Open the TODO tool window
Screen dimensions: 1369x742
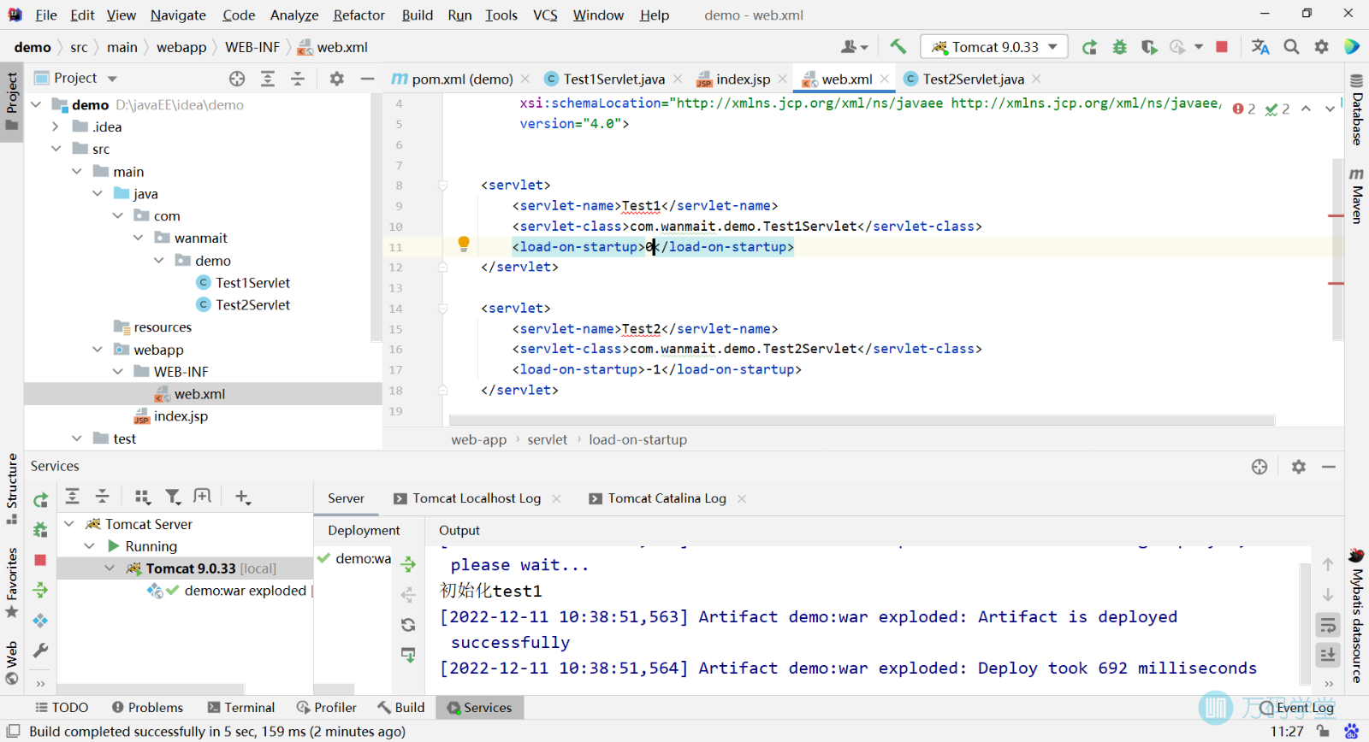(62, 708)
